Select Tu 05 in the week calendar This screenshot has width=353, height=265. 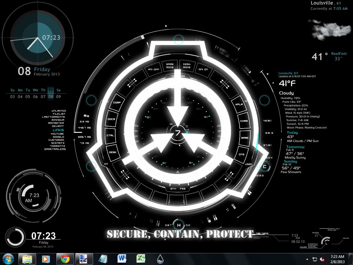tap(28, 93)
